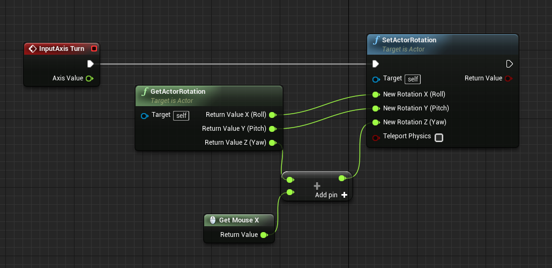Click the add node's bottom input pin
The height and width of the screenshot is (268, 552).
pos(290,192)
